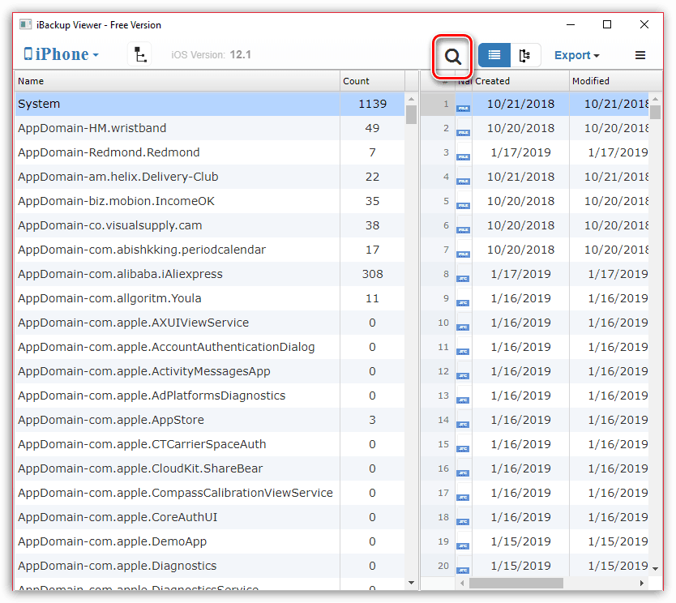Select AppDomain-com.apple.Diagnostics row
This screenshot has height=603, width=676.
click(210, 566)
